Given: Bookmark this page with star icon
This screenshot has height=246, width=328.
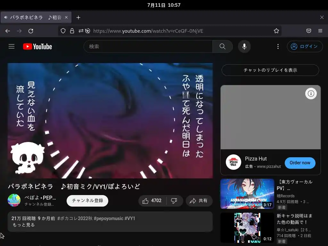Looking at the screenshot, I should tap(276, 31).
